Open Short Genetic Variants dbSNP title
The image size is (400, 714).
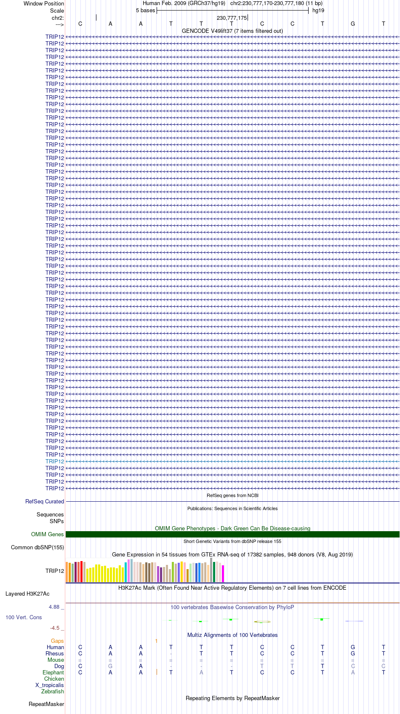(232, 542)
